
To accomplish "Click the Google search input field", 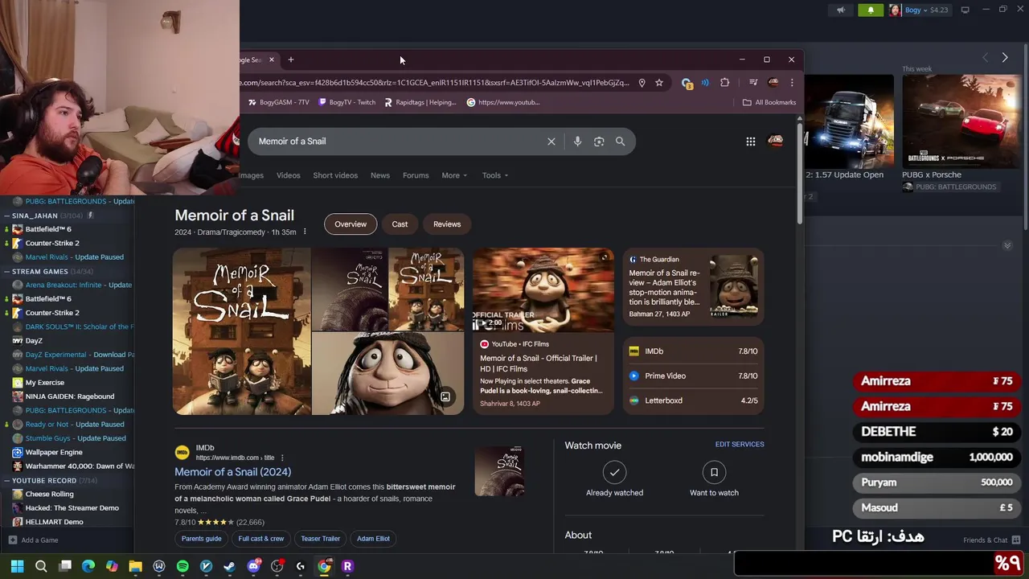I will tap(398, 142).
